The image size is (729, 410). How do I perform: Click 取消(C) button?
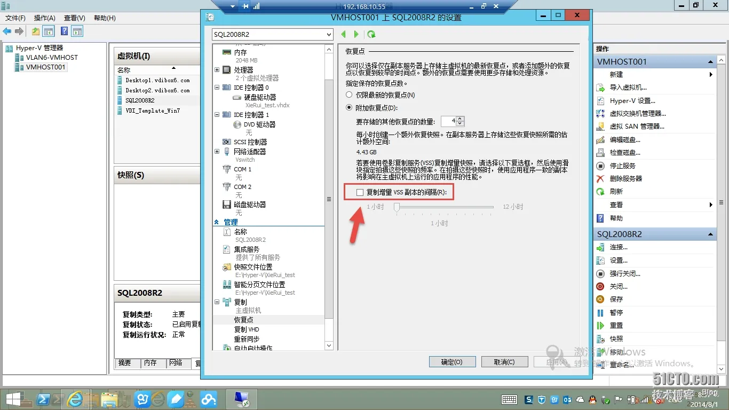click(504, 362)
